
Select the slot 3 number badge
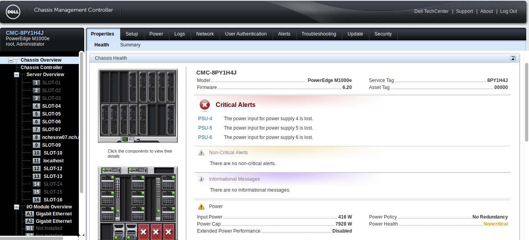click(x=36, y=98)
